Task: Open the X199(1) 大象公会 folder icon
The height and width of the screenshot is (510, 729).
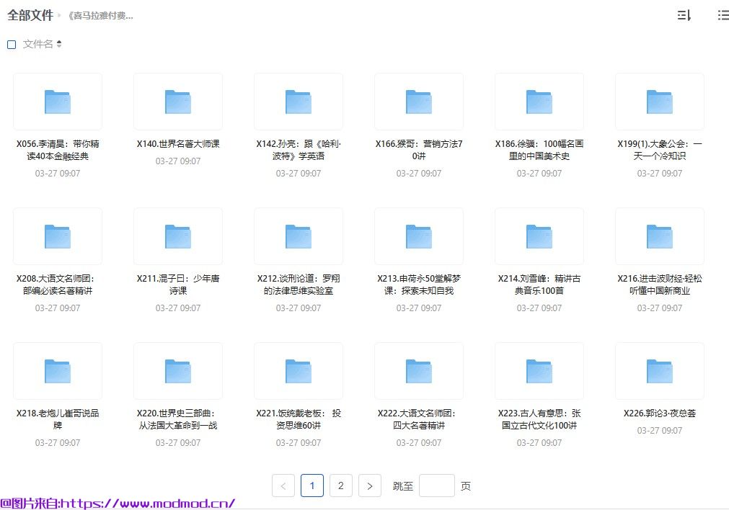Action: pos(660,102)
